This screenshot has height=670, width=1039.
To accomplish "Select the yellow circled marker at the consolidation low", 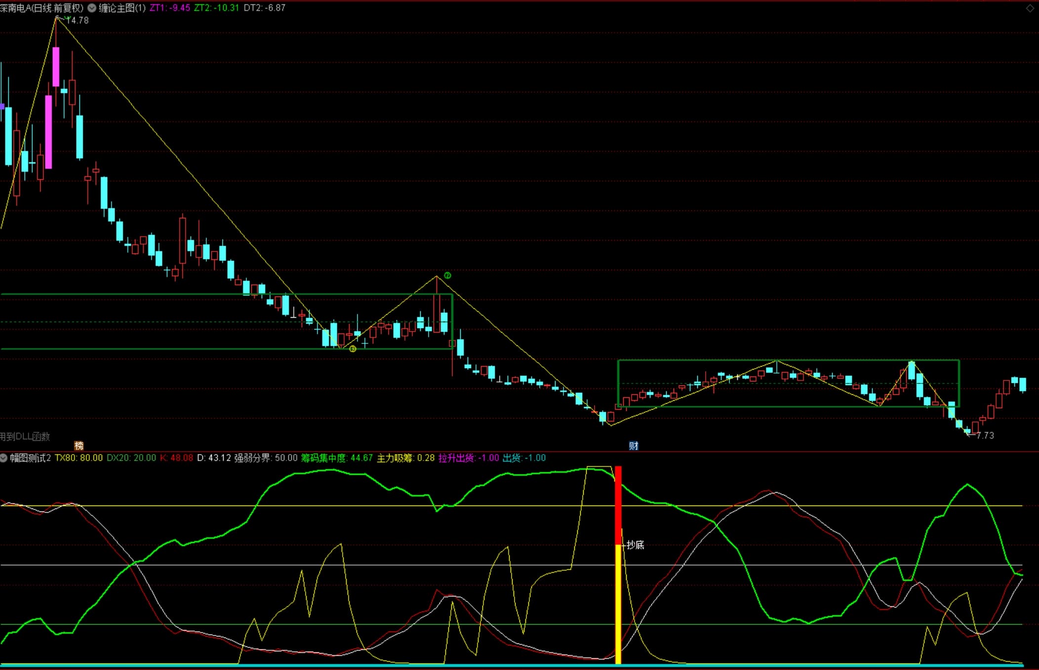I will click(353, 349).
